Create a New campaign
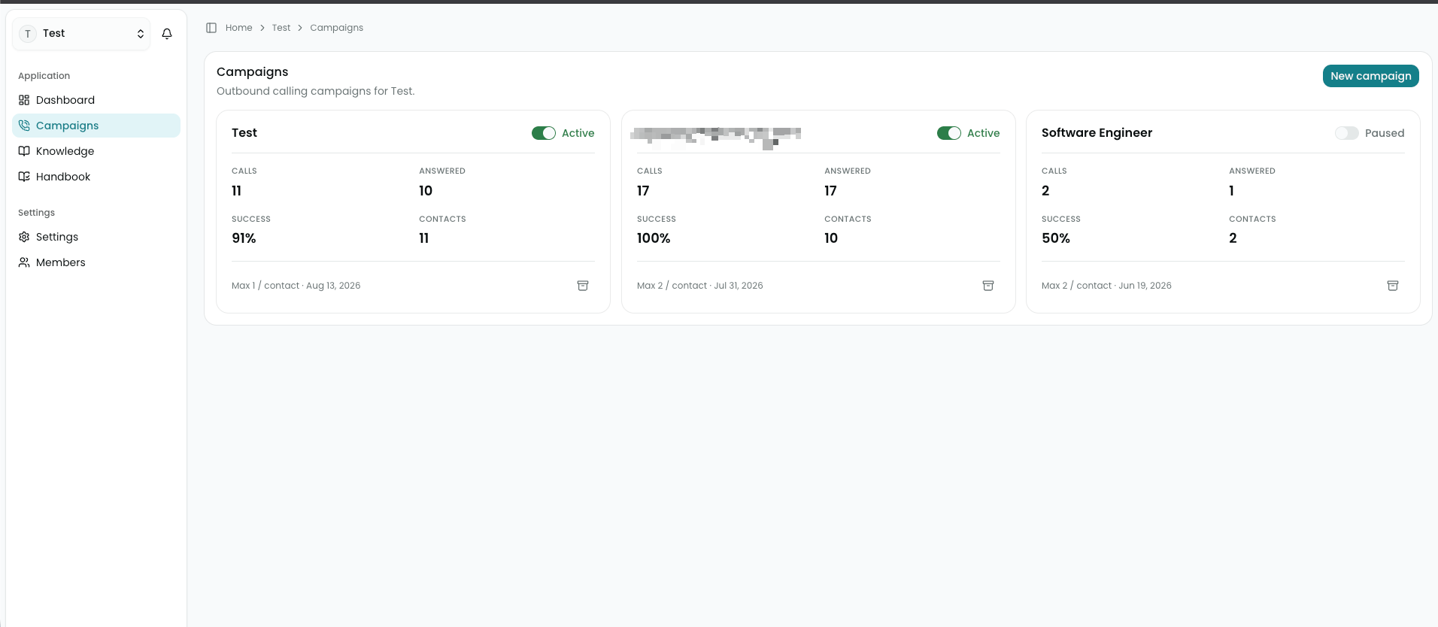This screenshot has height=627, width=1438. click(1370, 76)
